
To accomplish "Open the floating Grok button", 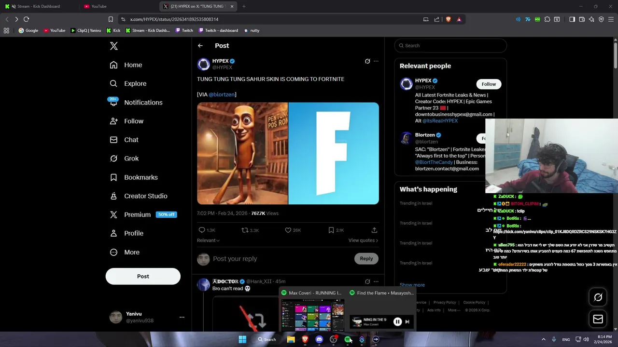I will pos(598,297).
